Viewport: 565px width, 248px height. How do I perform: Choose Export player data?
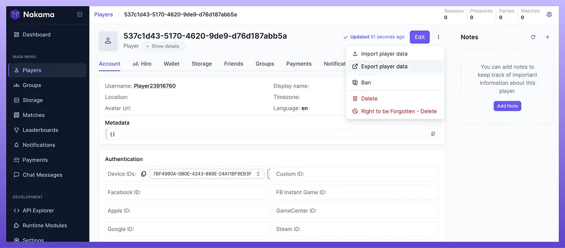pos(395,66)
